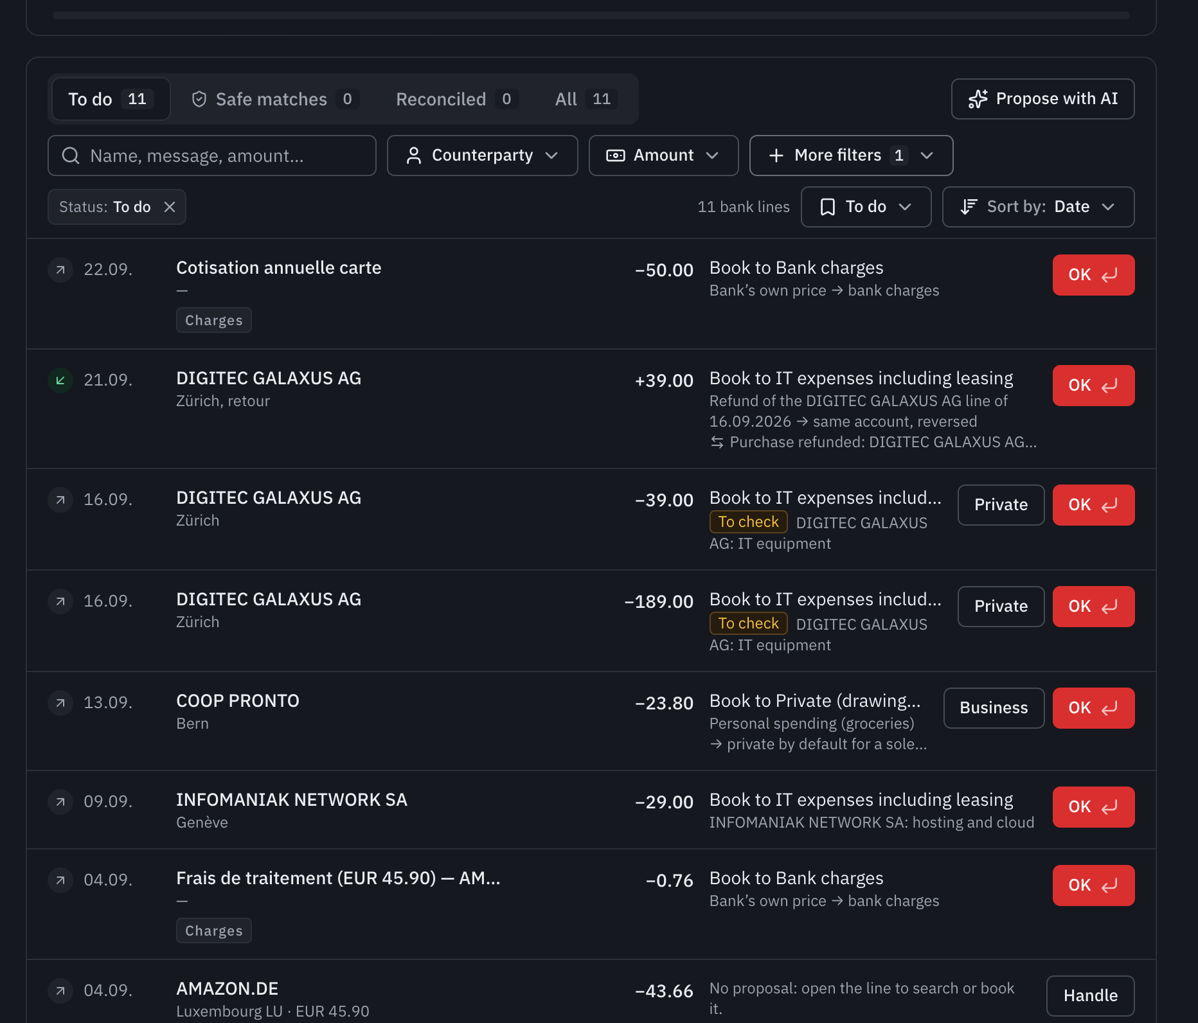Mark the -189.00 DIGITEC line as Private
The image size is (1198, 1023).
tap(1001, 607)
